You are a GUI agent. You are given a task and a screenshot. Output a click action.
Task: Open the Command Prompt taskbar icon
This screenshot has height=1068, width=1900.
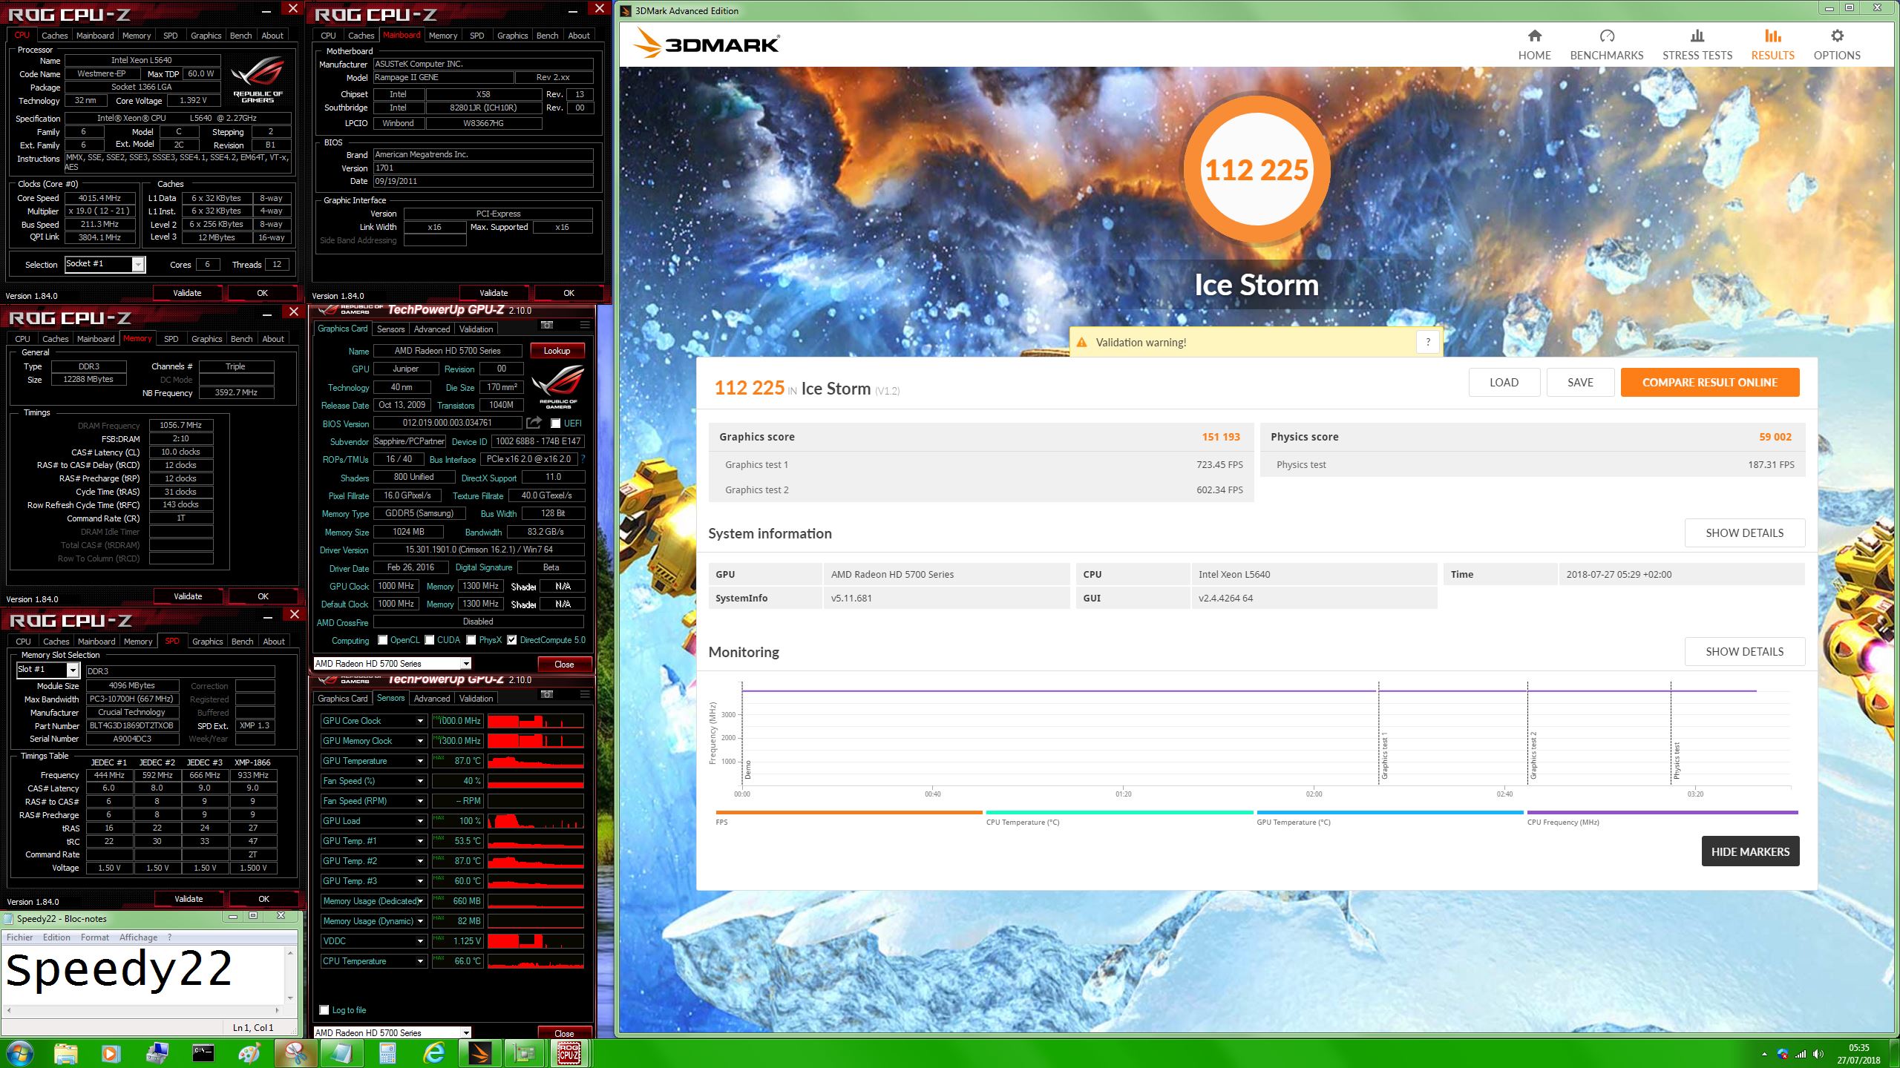pos(203,1053)
